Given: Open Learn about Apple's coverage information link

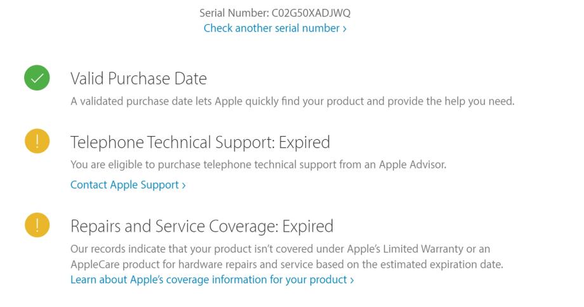Looking at the screenshot, I should (x=209, y=279).
